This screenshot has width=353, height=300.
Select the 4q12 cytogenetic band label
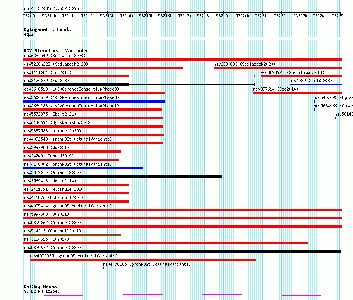pyautogui.click(x=29, y=34)
